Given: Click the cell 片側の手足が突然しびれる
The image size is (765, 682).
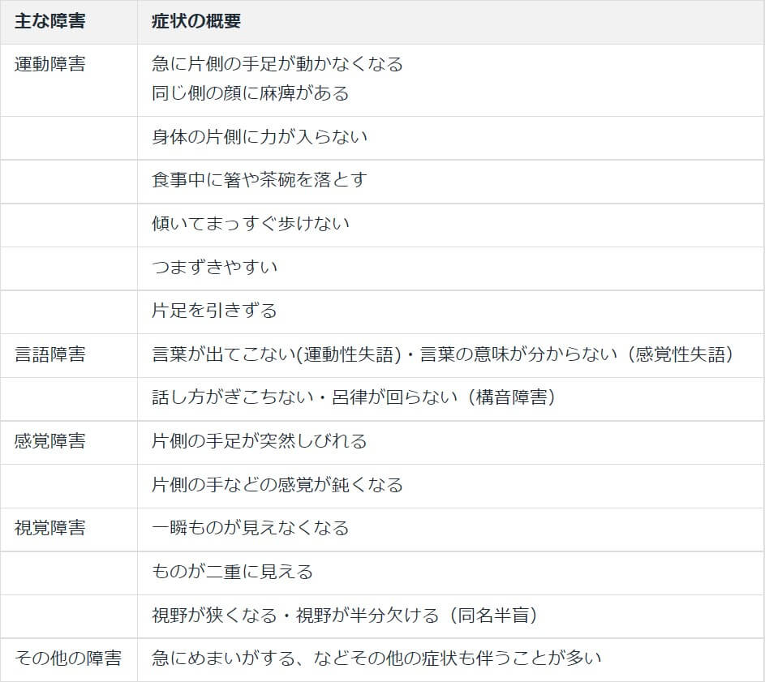Looking at the screenshot, I should [260, 442].
